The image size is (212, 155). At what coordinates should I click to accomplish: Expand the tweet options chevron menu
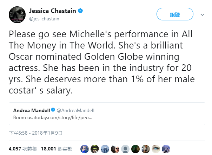click(x=202, y=14)
